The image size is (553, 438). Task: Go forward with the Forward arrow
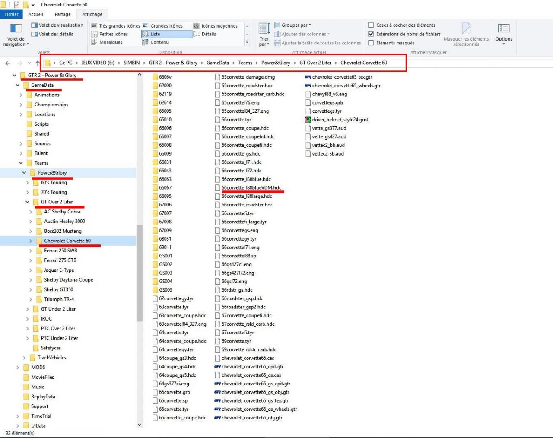[19, 63]
